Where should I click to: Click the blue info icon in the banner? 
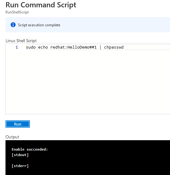click(x=13, y=25)
